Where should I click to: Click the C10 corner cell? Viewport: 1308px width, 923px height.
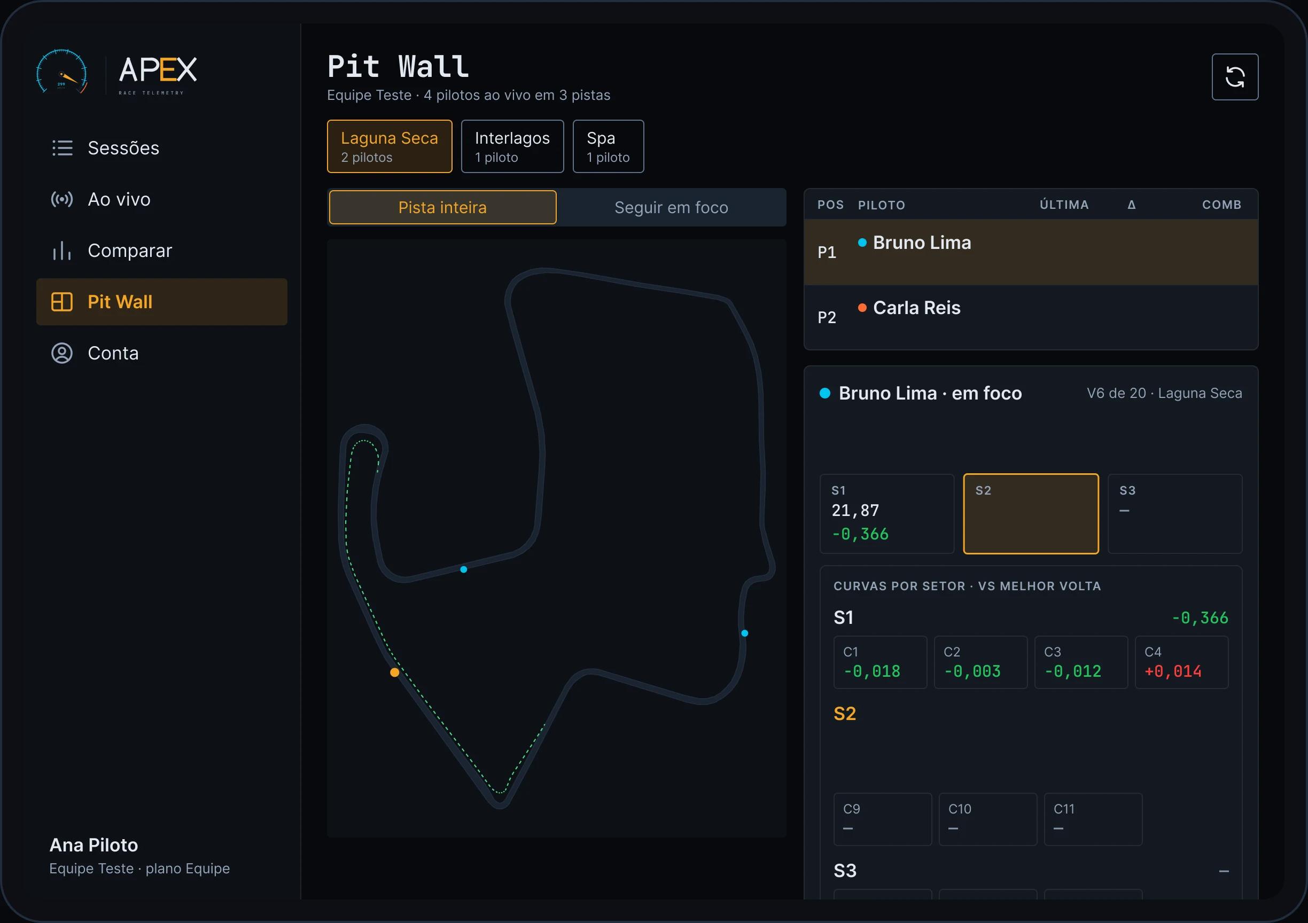988,819
